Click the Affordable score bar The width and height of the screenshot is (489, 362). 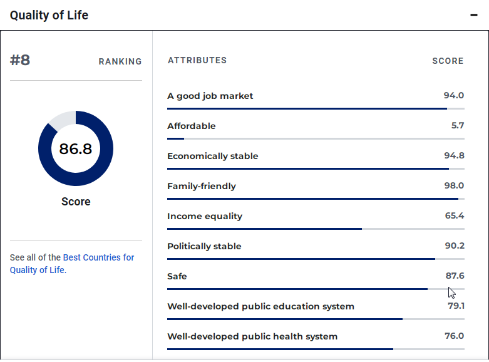tap(316, 138)
